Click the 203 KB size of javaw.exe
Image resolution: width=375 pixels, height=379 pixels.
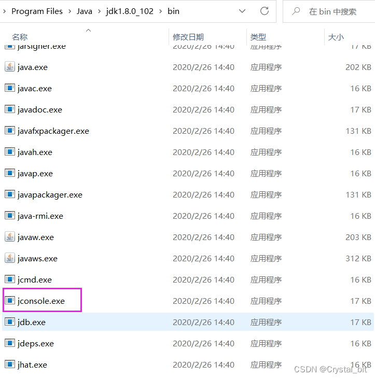(358, 237)
